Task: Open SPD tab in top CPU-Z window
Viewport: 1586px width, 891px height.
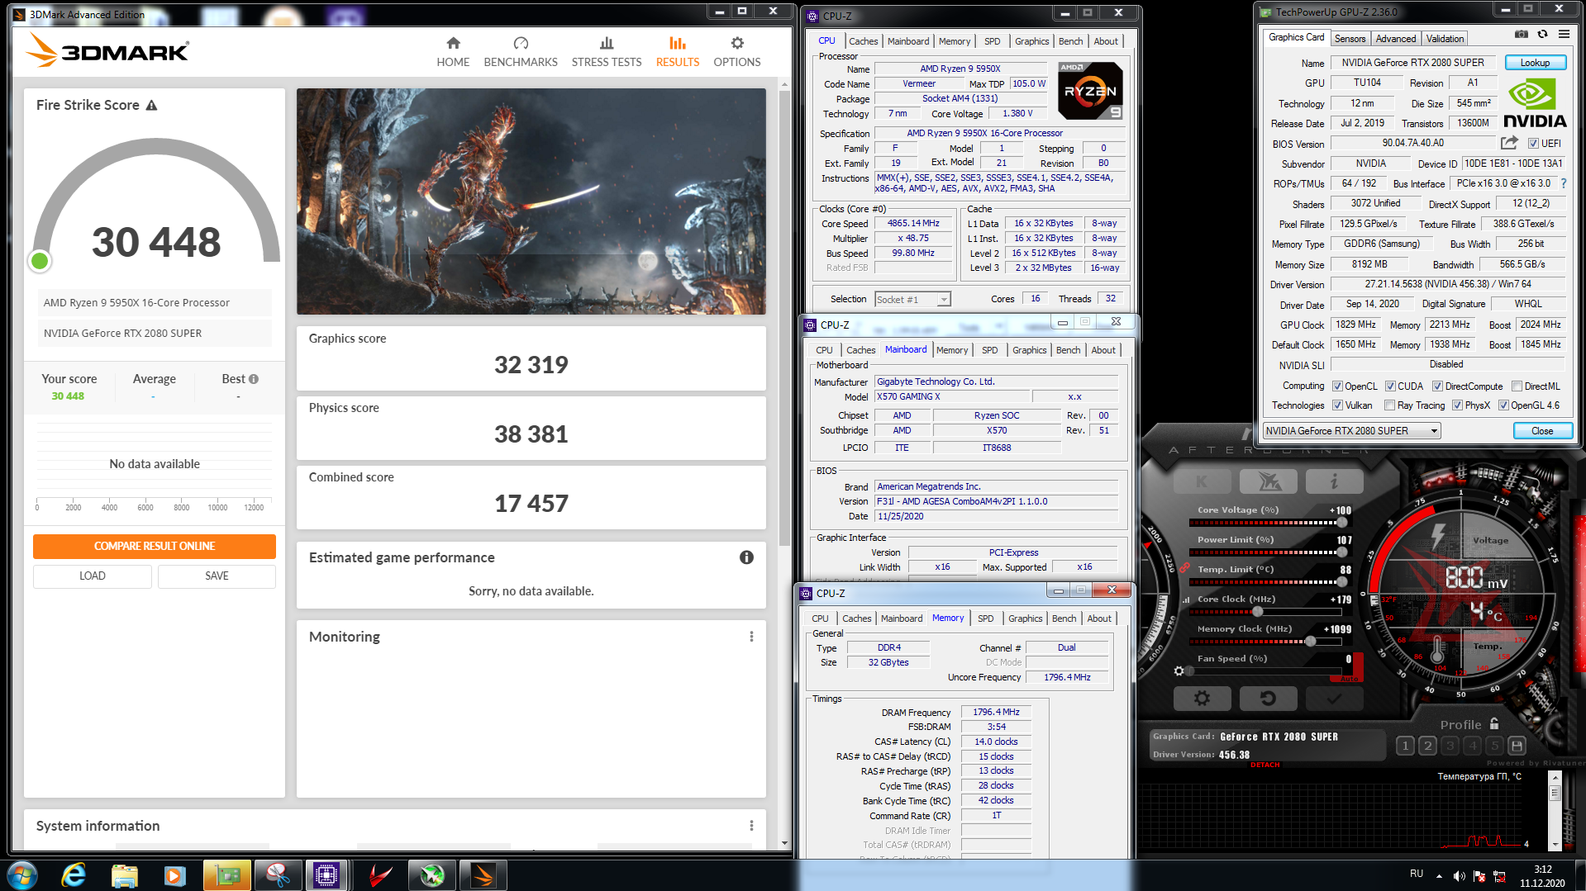Action: (992, 41)
